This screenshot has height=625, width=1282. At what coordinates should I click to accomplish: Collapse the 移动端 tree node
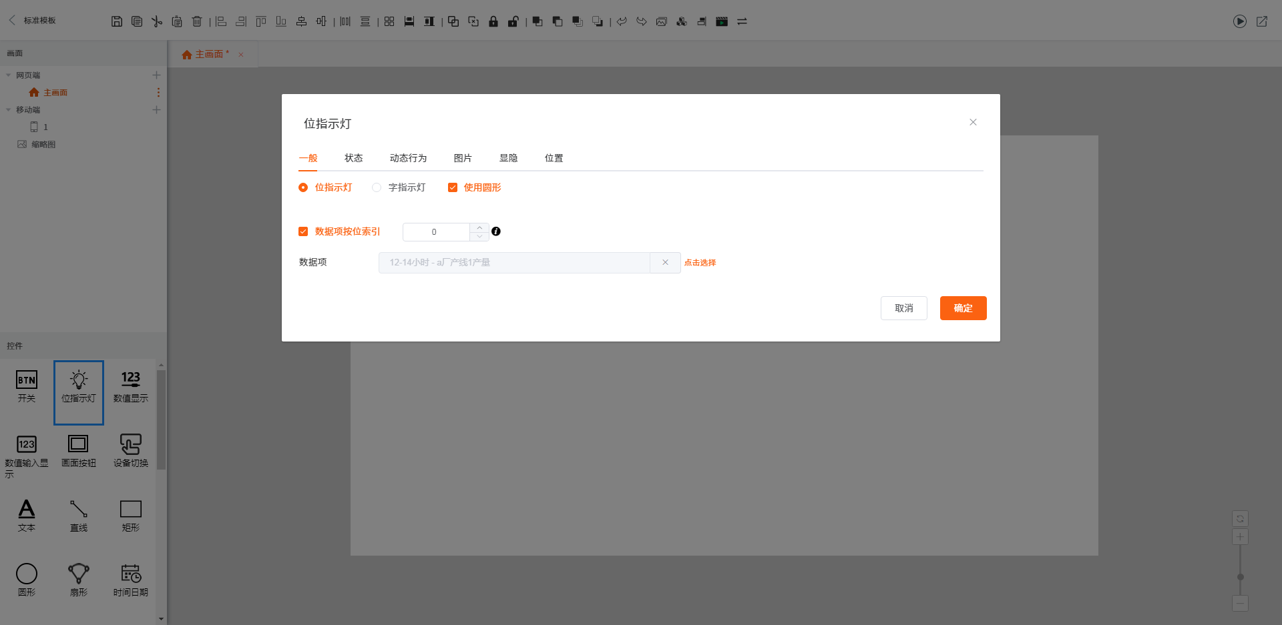pyautogui.click(x=9, y=110)
